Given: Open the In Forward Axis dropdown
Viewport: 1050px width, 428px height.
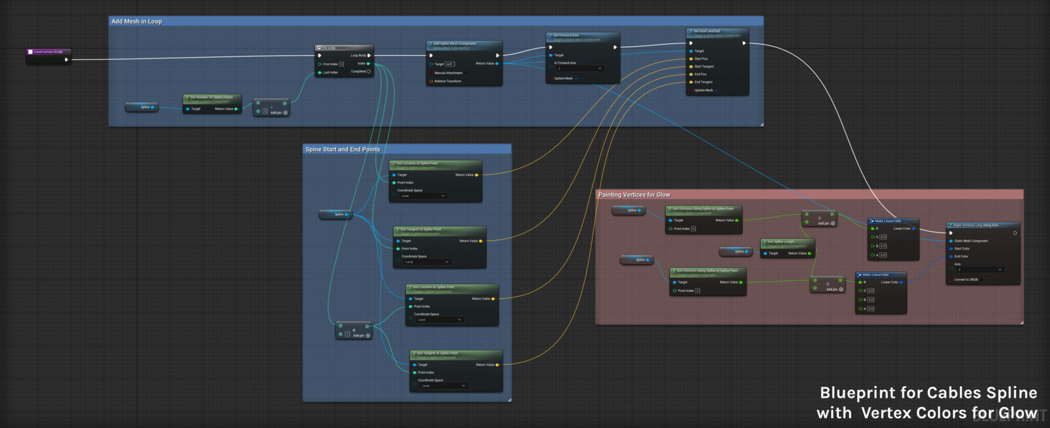Looking at the screenshot, I should pyautogui.click(x=579, y=68).
